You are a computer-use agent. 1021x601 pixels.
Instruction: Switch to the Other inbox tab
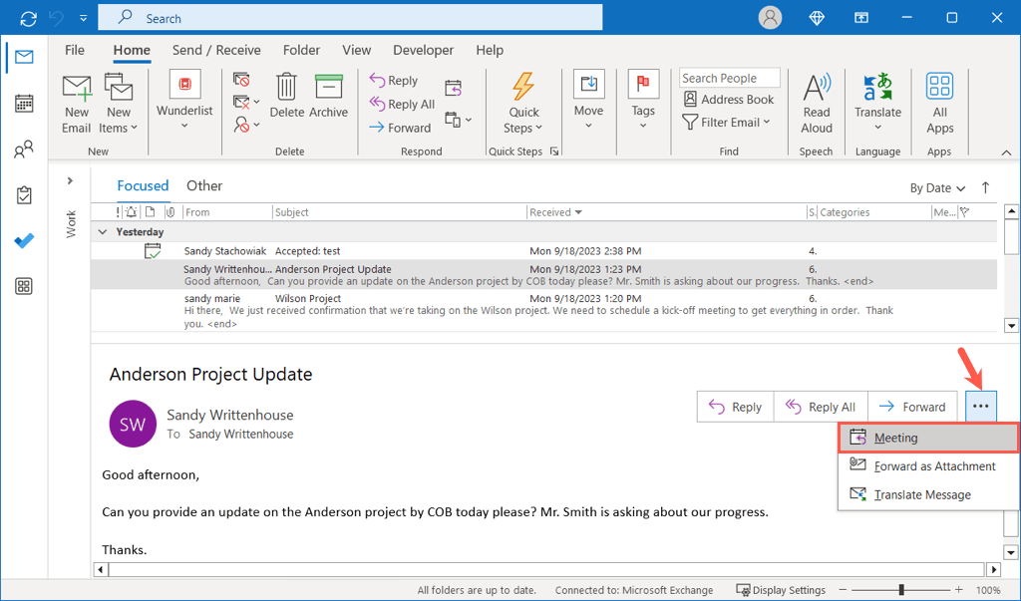tap(204, 185)
